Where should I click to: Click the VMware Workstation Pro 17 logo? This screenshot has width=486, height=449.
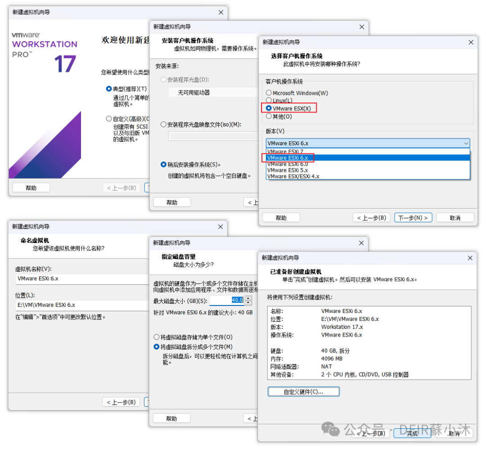tap(44, 52)
